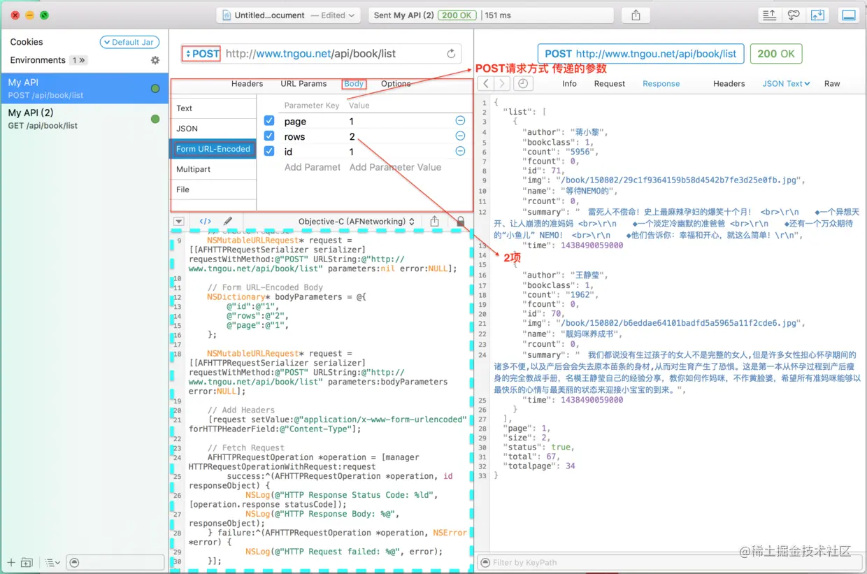
Task: Open the request Options tab
Action: click(x=396, y=83)
